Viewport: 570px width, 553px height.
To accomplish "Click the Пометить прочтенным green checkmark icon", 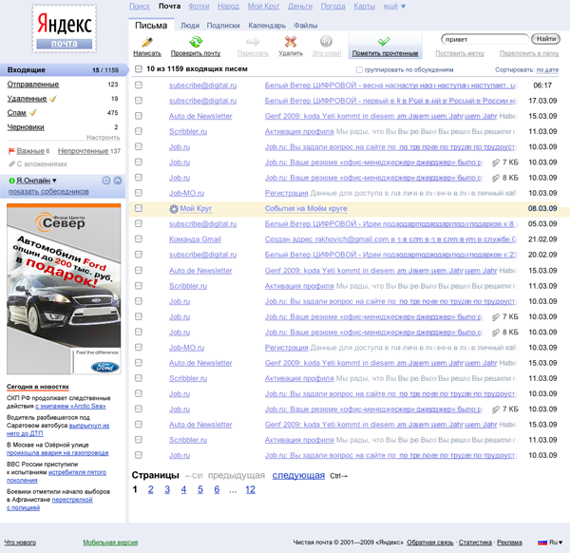I will (384, 41).
